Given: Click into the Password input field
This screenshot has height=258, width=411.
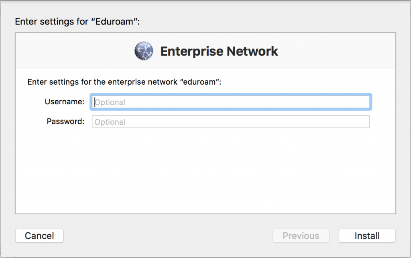Looking at the screenshot, I should click(x=231, y=122).
